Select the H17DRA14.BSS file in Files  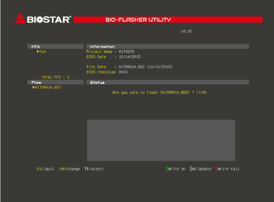click(47, 88)
